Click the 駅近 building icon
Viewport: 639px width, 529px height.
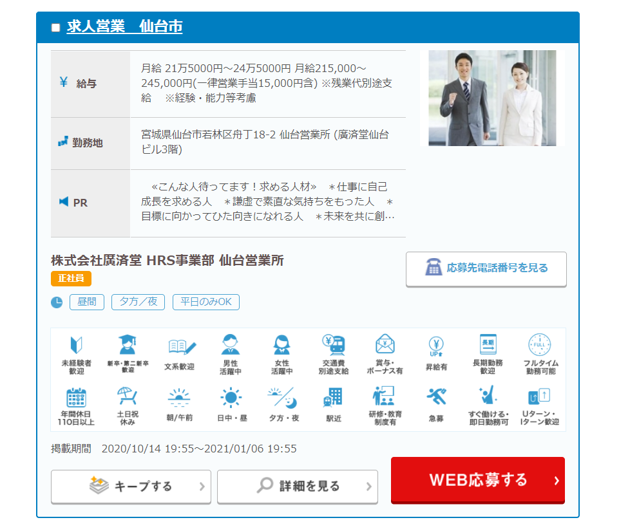tap(334, 397)
